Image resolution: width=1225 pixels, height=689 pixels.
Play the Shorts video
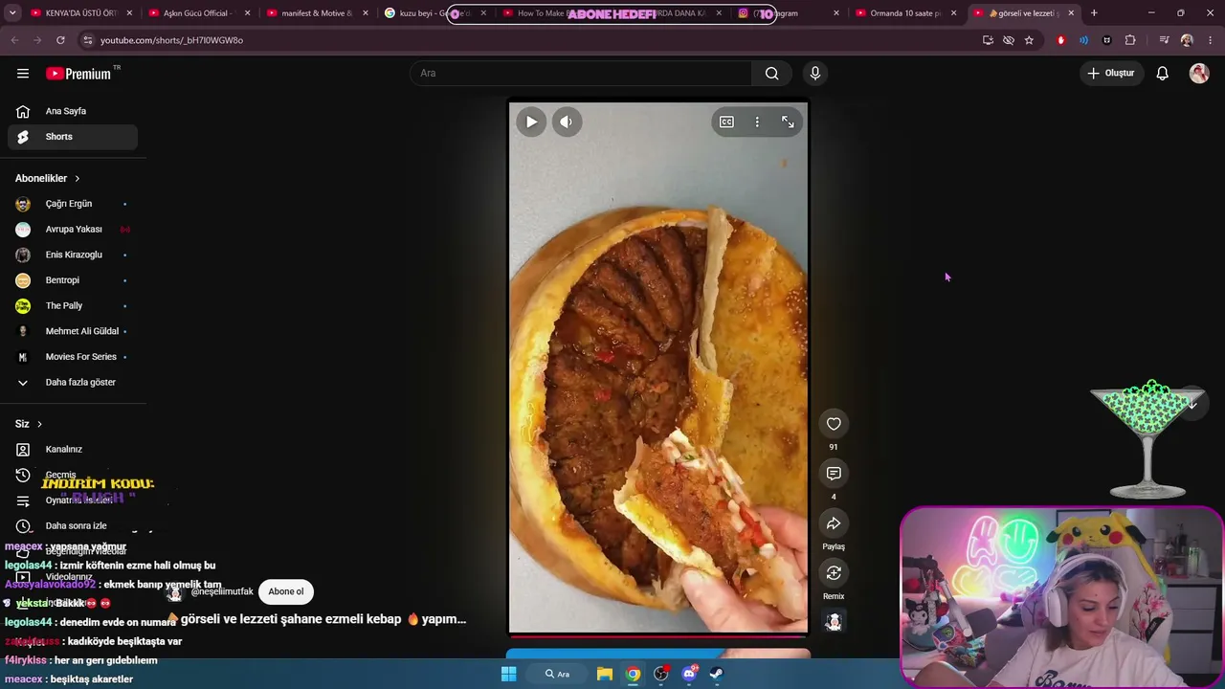(x=531, y=122)
